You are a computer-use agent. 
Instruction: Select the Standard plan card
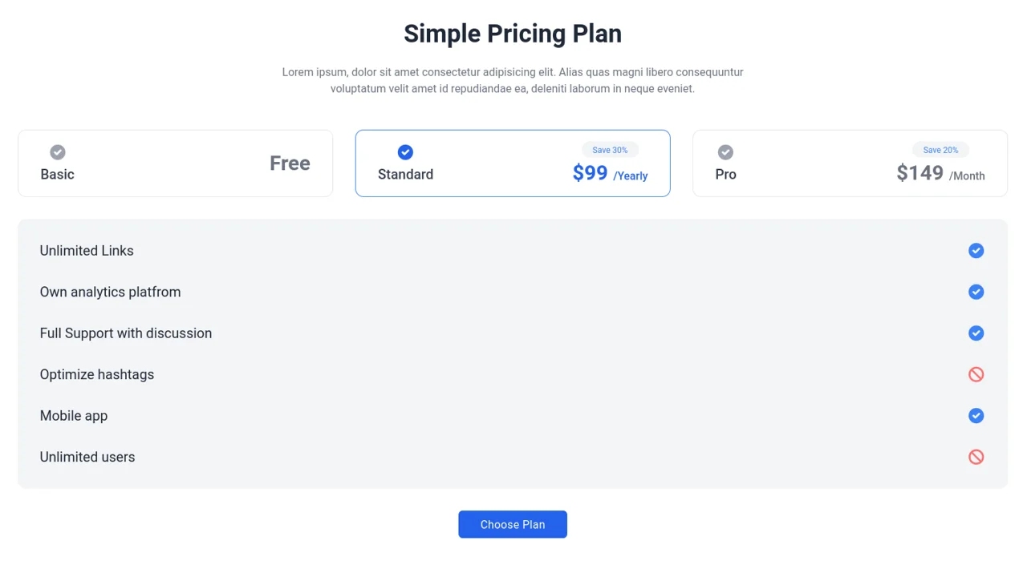pyautogui.click(x=513, y=163)
